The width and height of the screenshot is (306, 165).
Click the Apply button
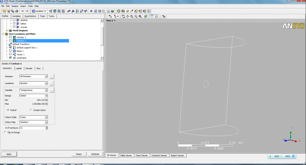click(x=9, y=154)
